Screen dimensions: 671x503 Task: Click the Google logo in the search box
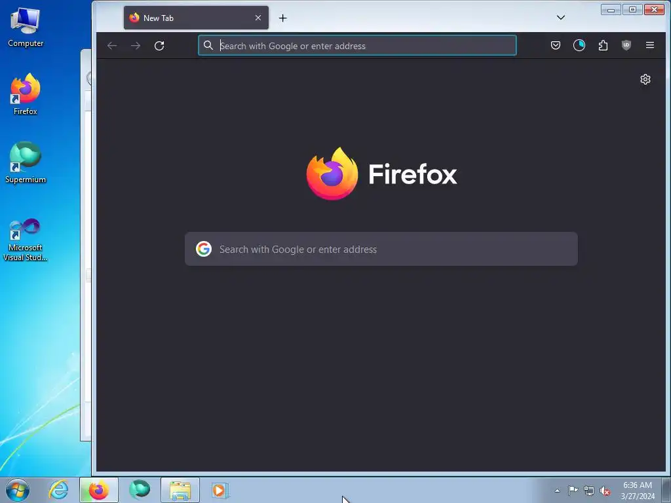(x=204, y=249)
